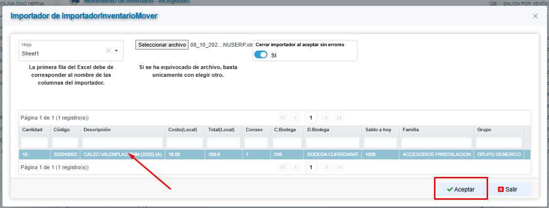Screen dimensions: 549x208
Task: Toggle 'Cerrar importador al aceptar sin errores' switch
Action: (x=261, y=55)
